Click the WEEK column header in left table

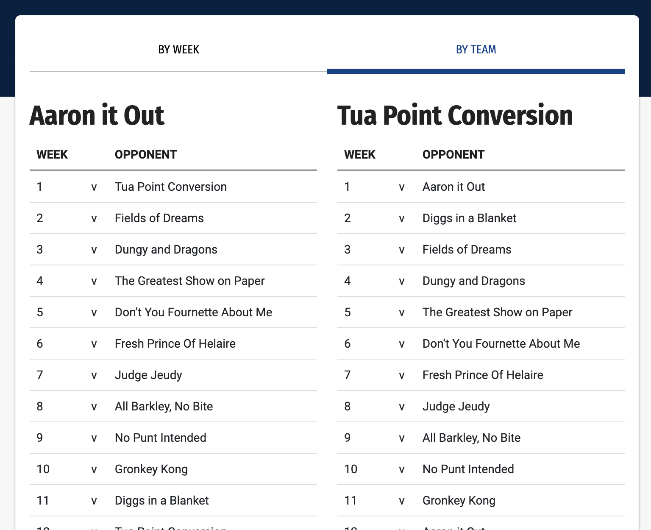[52, 154]
